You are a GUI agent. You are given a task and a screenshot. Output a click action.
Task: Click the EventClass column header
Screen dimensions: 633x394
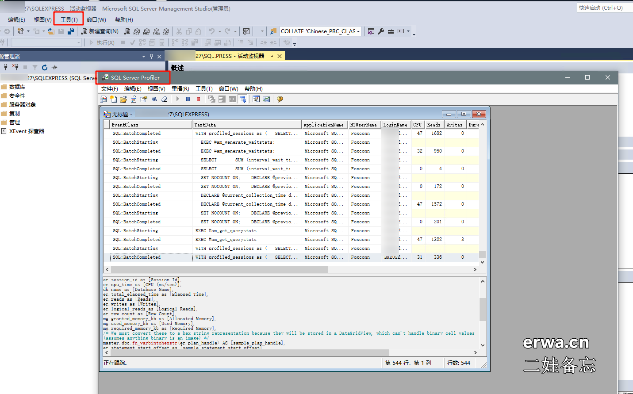click(151, 125)
